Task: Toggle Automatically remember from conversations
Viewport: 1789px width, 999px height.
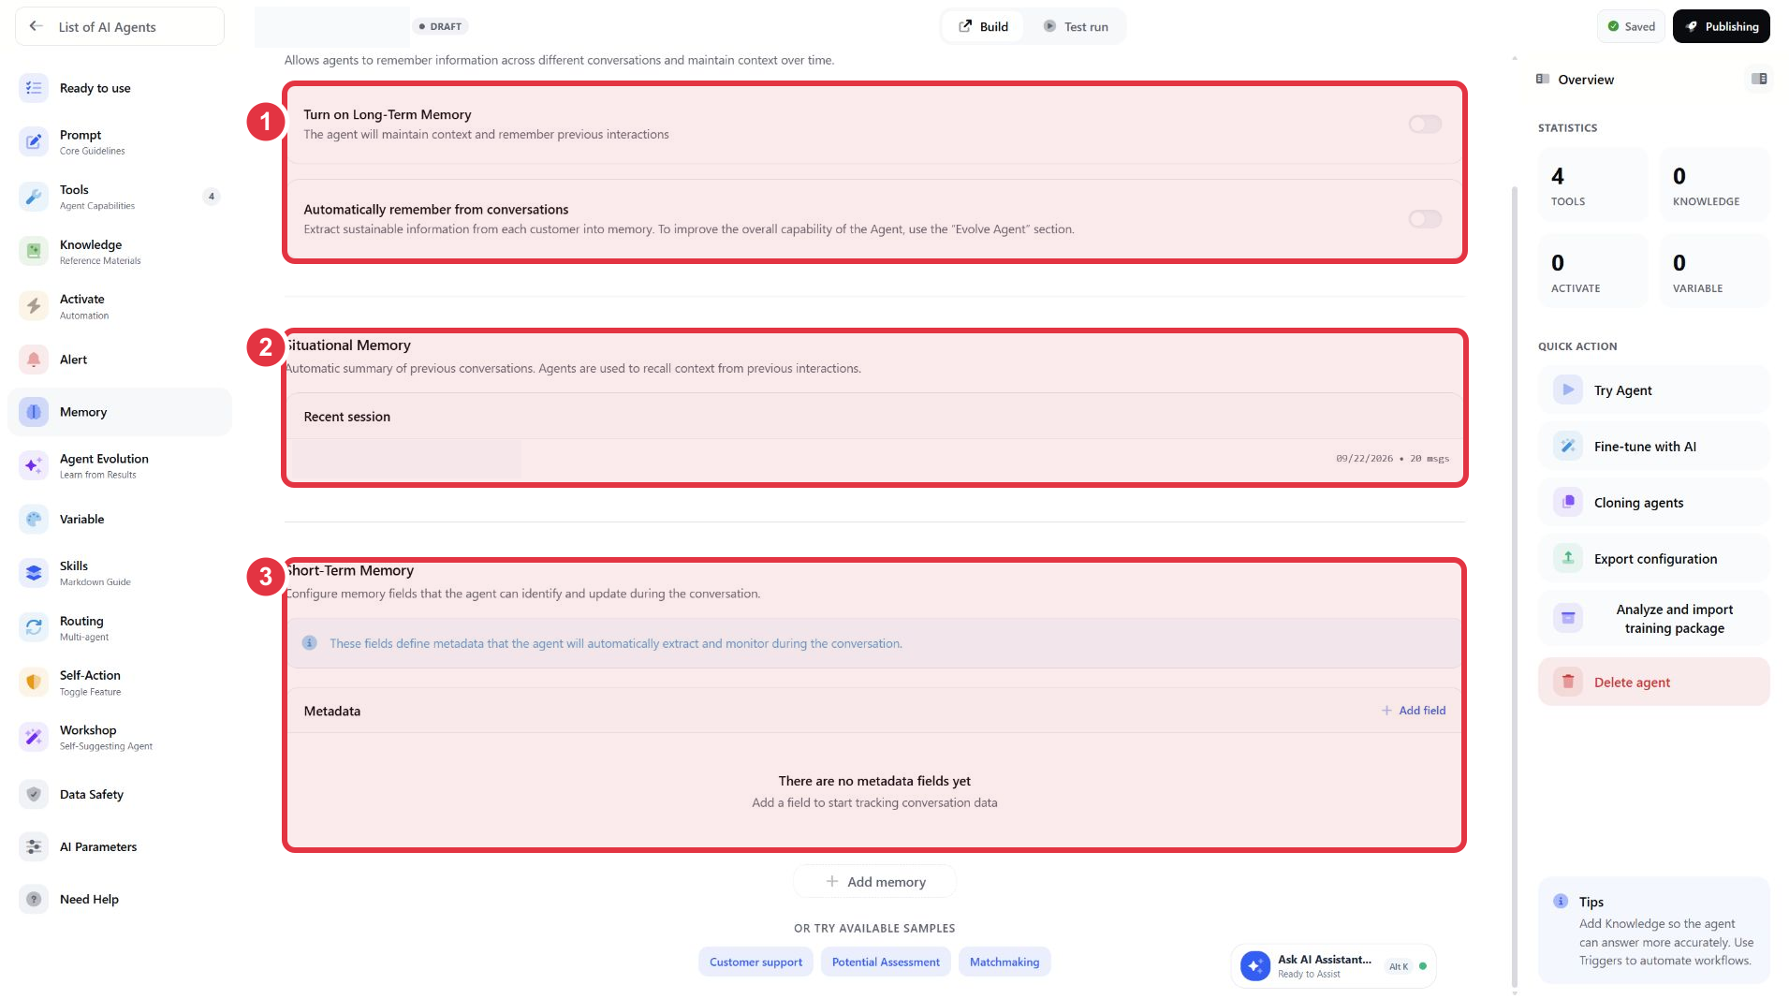Action: click(1425, 219)
